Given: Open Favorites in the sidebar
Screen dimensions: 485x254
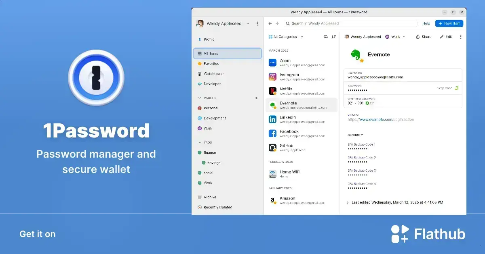Looking at the screenshot, I should click(x=228, y=64).
